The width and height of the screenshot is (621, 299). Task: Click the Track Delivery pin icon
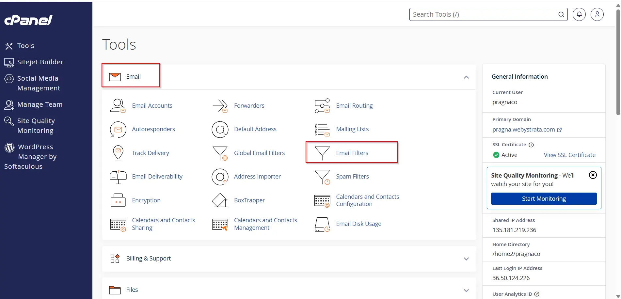(118, 153)
